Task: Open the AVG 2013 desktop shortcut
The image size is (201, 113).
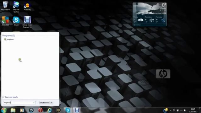Action: pyautogui.click(x=5, y=21)
